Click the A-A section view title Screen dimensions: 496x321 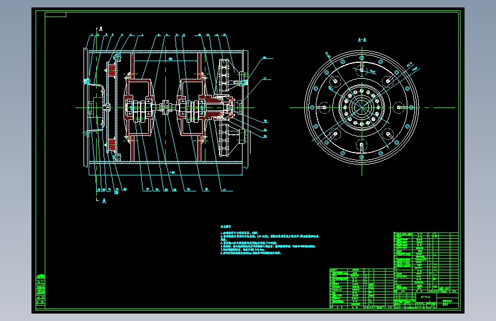(x=362, y=40)
